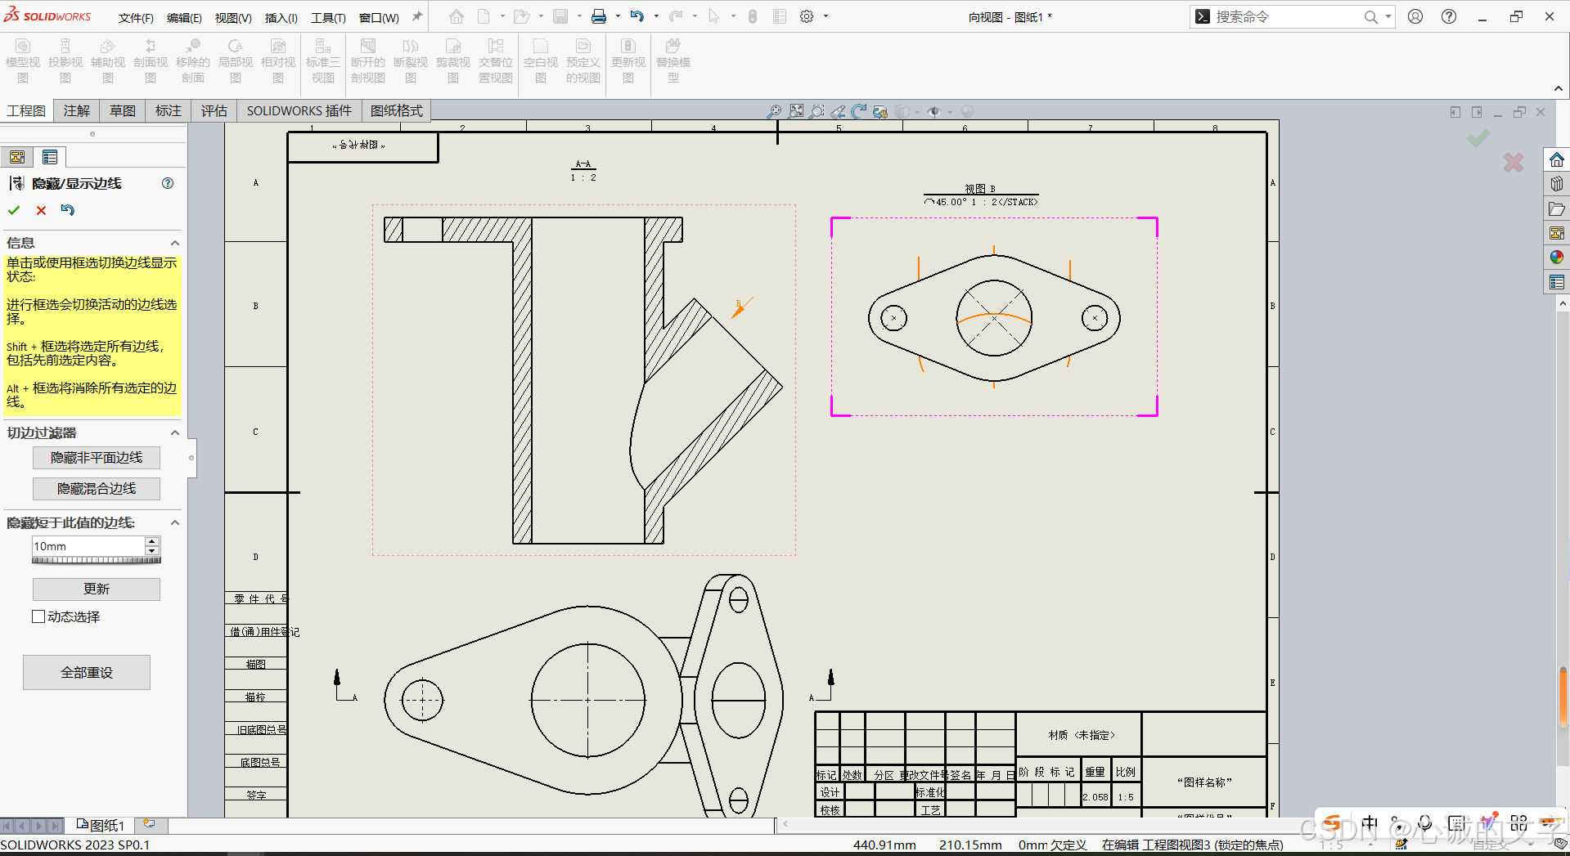
Task: Click the Undo icon in title toolbar
Action: click(x=637, y=16)
